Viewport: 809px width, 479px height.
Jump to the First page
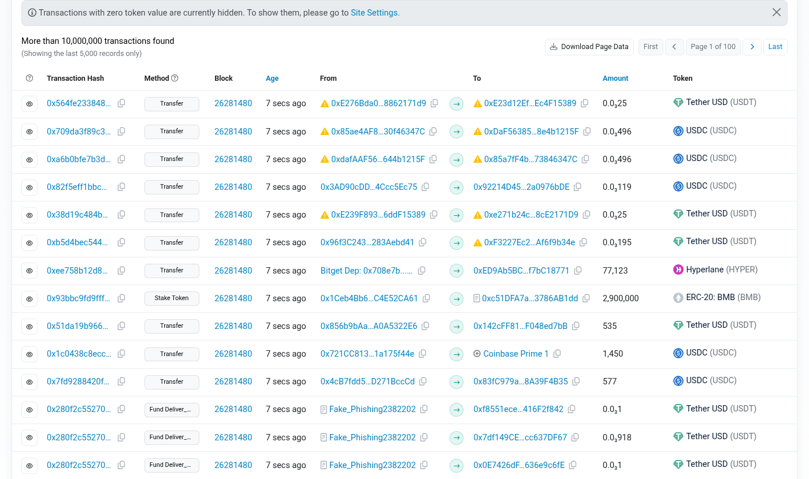tap(651, 47)
